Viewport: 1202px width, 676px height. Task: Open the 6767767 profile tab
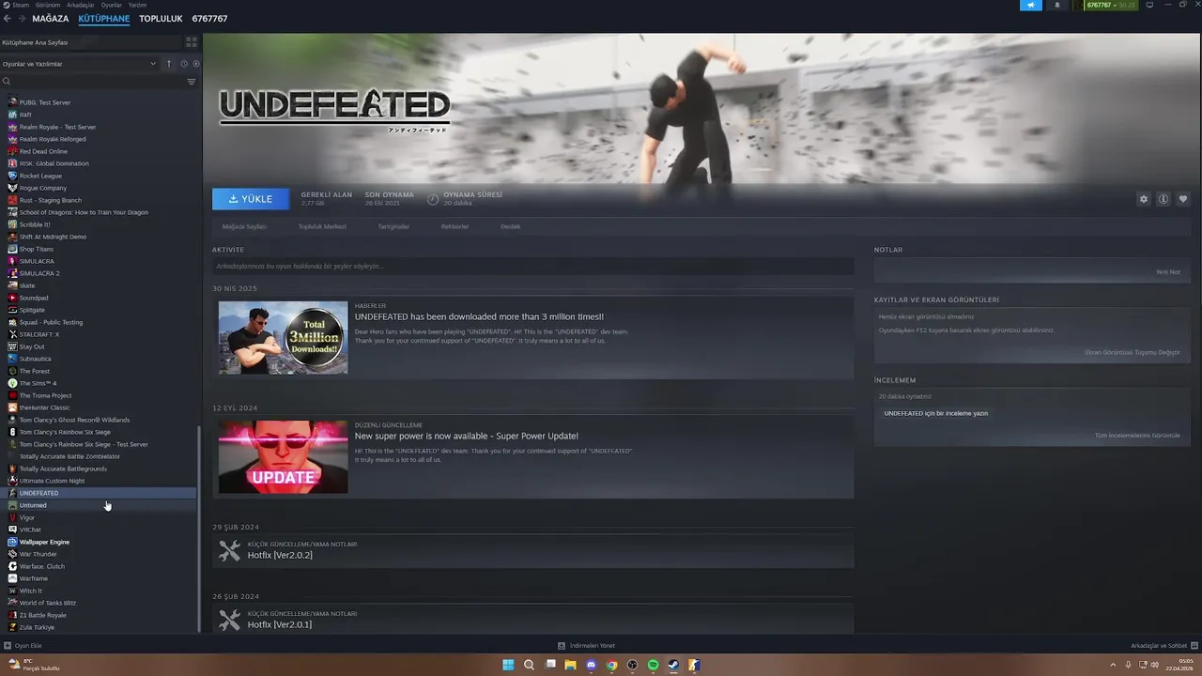point(209,19)
